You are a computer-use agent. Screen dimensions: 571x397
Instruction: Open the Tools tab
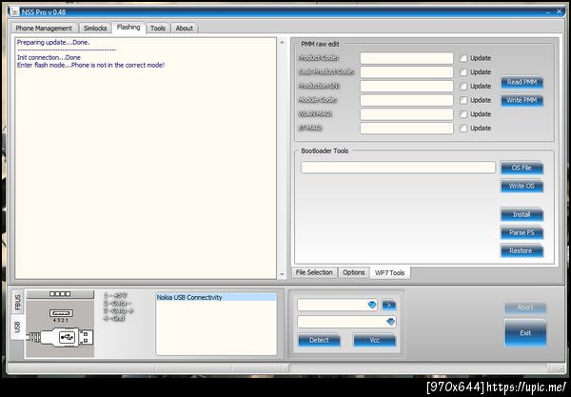click(x=158, y=28)
